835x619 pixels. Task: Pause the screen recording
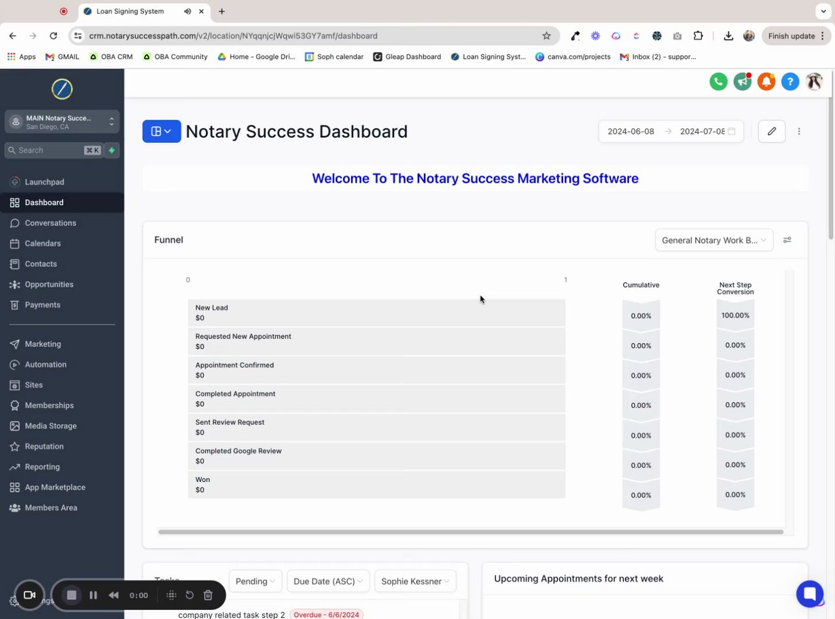pyautogui.click(x=93, y=595)
